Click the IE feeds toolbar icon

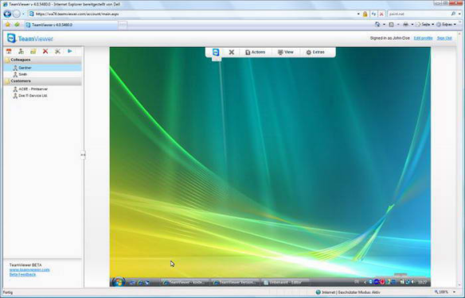pyautogui.click(x=391, y=25)
